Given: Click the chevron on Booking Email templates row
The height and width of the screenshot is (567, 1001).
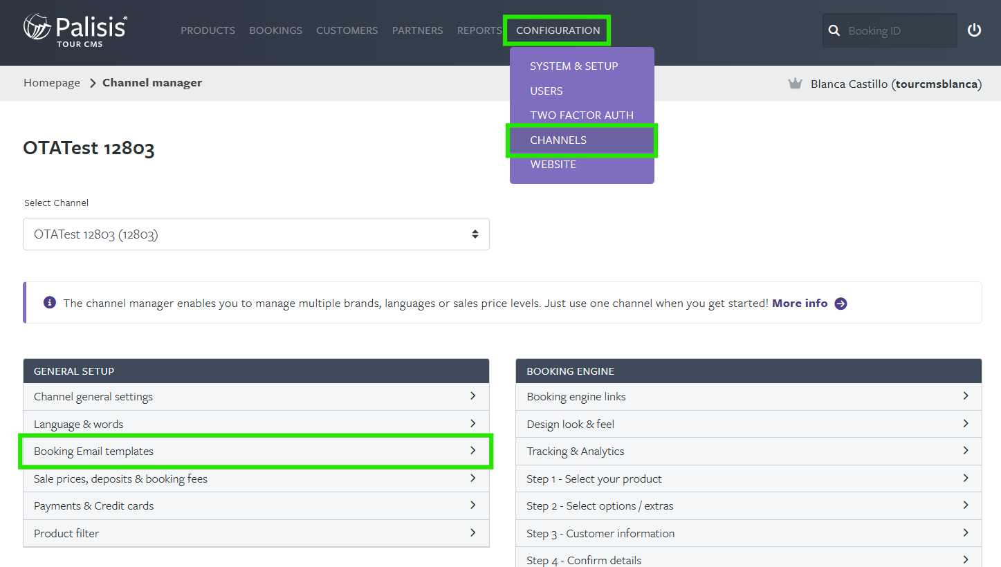Looking at the screenshot, I should tap(473, 450).
